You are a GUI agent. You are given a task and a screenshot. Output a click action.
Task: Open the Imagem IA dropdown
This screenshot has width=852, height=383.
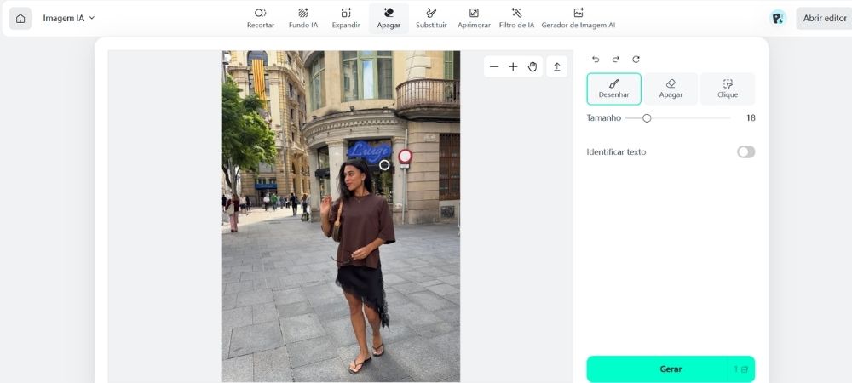click(68, 18)
